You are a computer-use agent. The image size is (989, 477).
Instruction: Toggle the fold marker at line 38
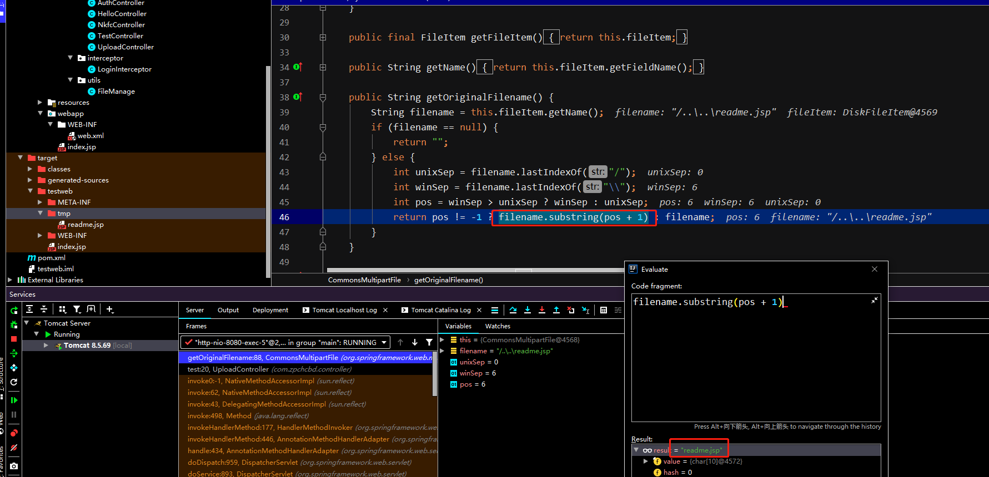[x=323, y=97]
